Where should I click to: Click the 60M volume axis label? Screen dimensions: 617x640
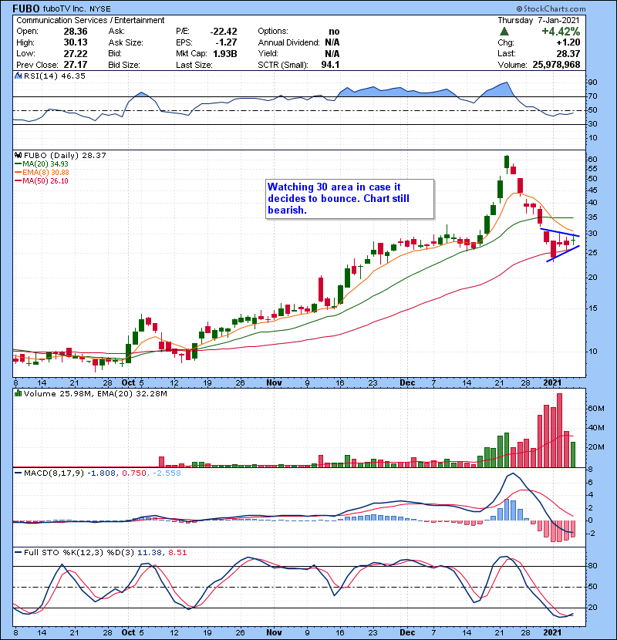point(596,408)
